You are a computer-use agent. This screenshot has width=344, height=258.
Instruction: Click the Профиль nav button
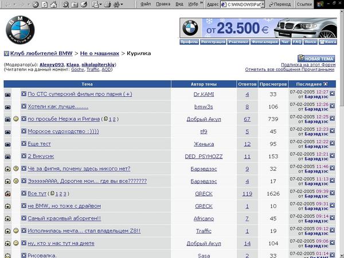tap(189, 42)
